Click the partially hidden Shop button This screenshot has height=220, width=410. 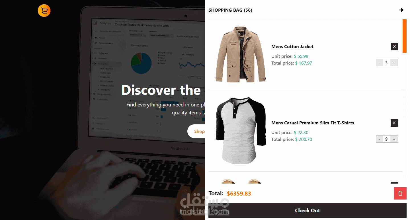[x=196, y=131]
